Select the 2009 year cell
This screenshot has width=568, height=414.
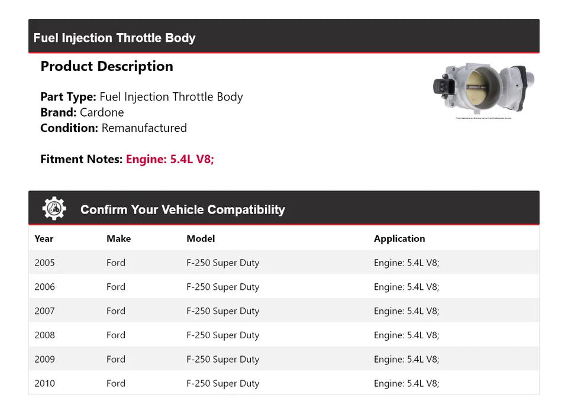click(45, 360)
